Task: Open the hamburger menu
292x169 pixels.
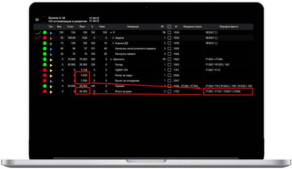Action: tap(37, 20)
